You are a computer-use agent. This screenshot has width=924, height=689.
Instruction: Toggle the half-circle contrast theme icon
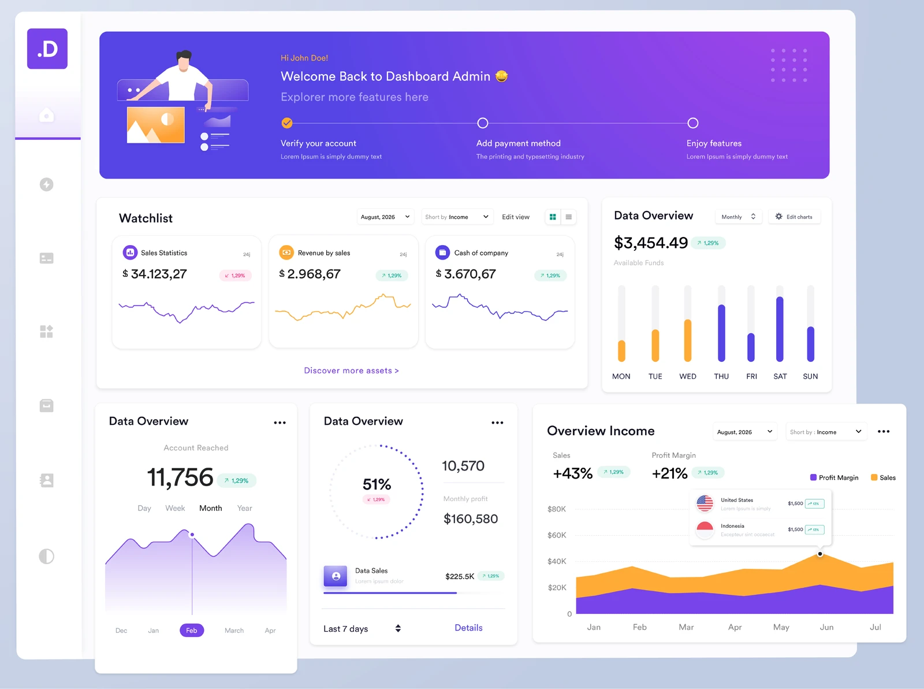click(x=47, y=557)
